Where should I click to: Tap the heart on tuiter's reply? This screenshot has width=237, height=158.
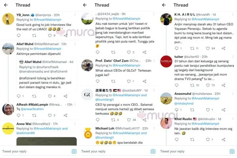208,85
